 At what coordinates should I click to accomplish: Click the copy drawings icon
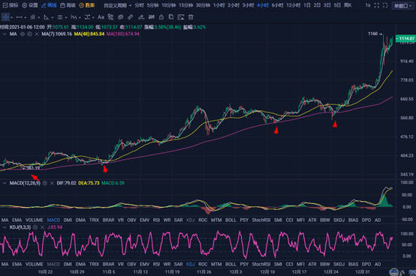click(x=171, y=17)
